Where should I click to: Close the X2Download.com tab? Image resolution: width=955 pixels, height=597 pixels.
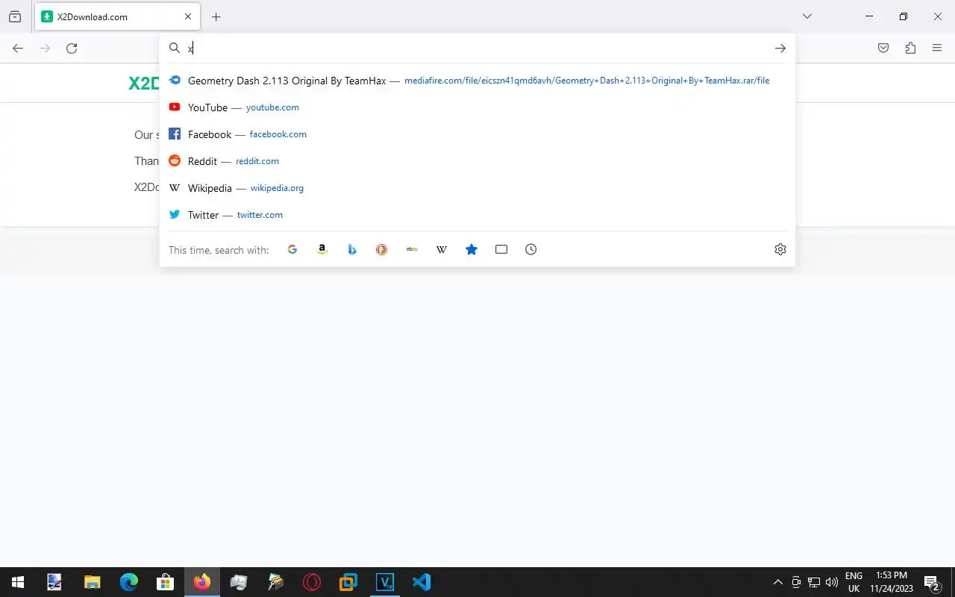pyautogui.click(x=188, y=16)
